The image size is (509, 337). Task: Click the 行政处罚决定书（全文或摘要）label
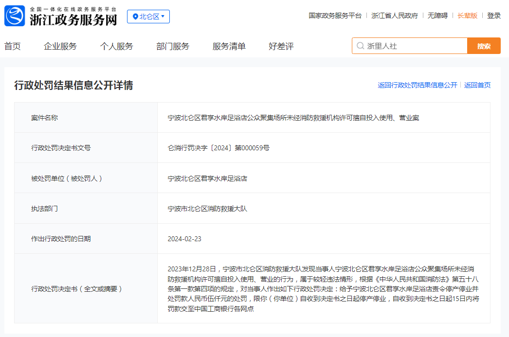tap(76, 289)
